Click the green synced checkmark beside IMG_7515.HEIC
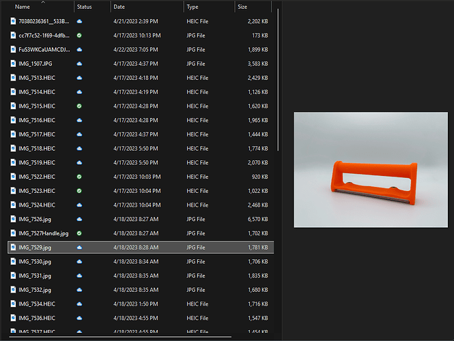 click(x=79, y=106)
